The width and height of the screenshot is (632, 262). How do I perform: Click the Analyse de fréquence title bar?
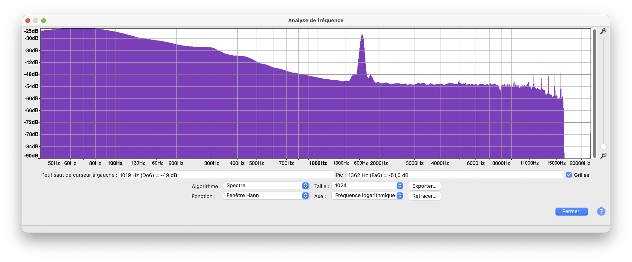[x=315, y=21]
